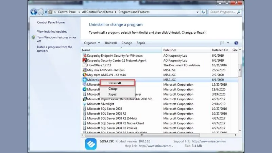The height and width of the screenshot is (153, 272).
Task: Select LibreOffice 5.2.2.2 program name
Action: [99, 65]
